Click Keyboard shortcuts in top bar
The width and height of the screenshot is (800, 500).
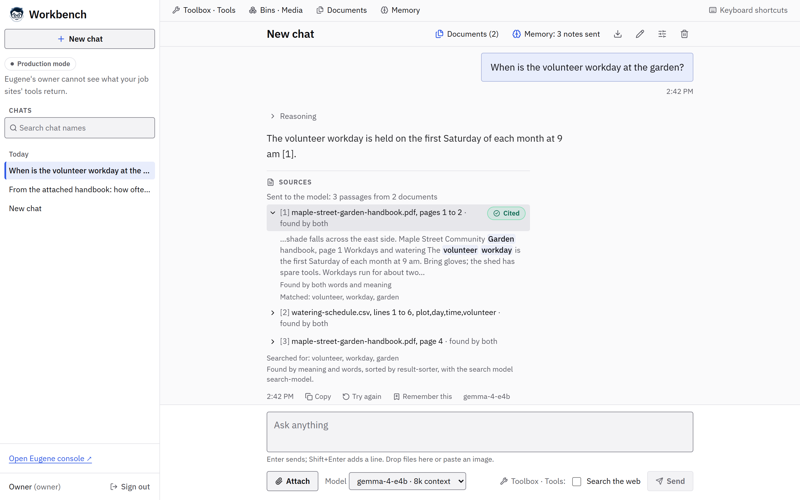click(x=748, y=10)
